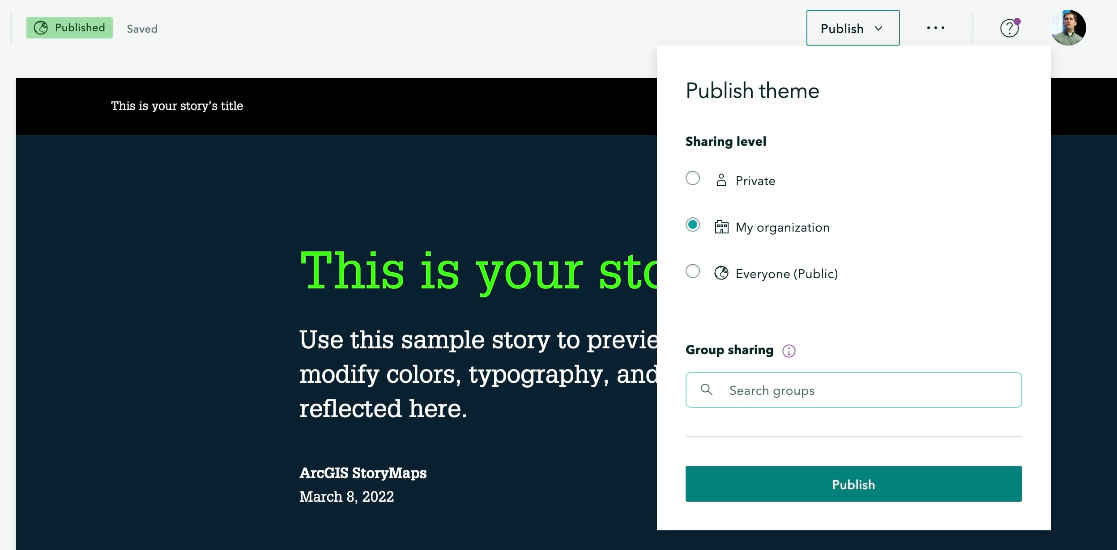Click the Saved status label
This screenshot has width=1117, height=550.
(142, 29)
